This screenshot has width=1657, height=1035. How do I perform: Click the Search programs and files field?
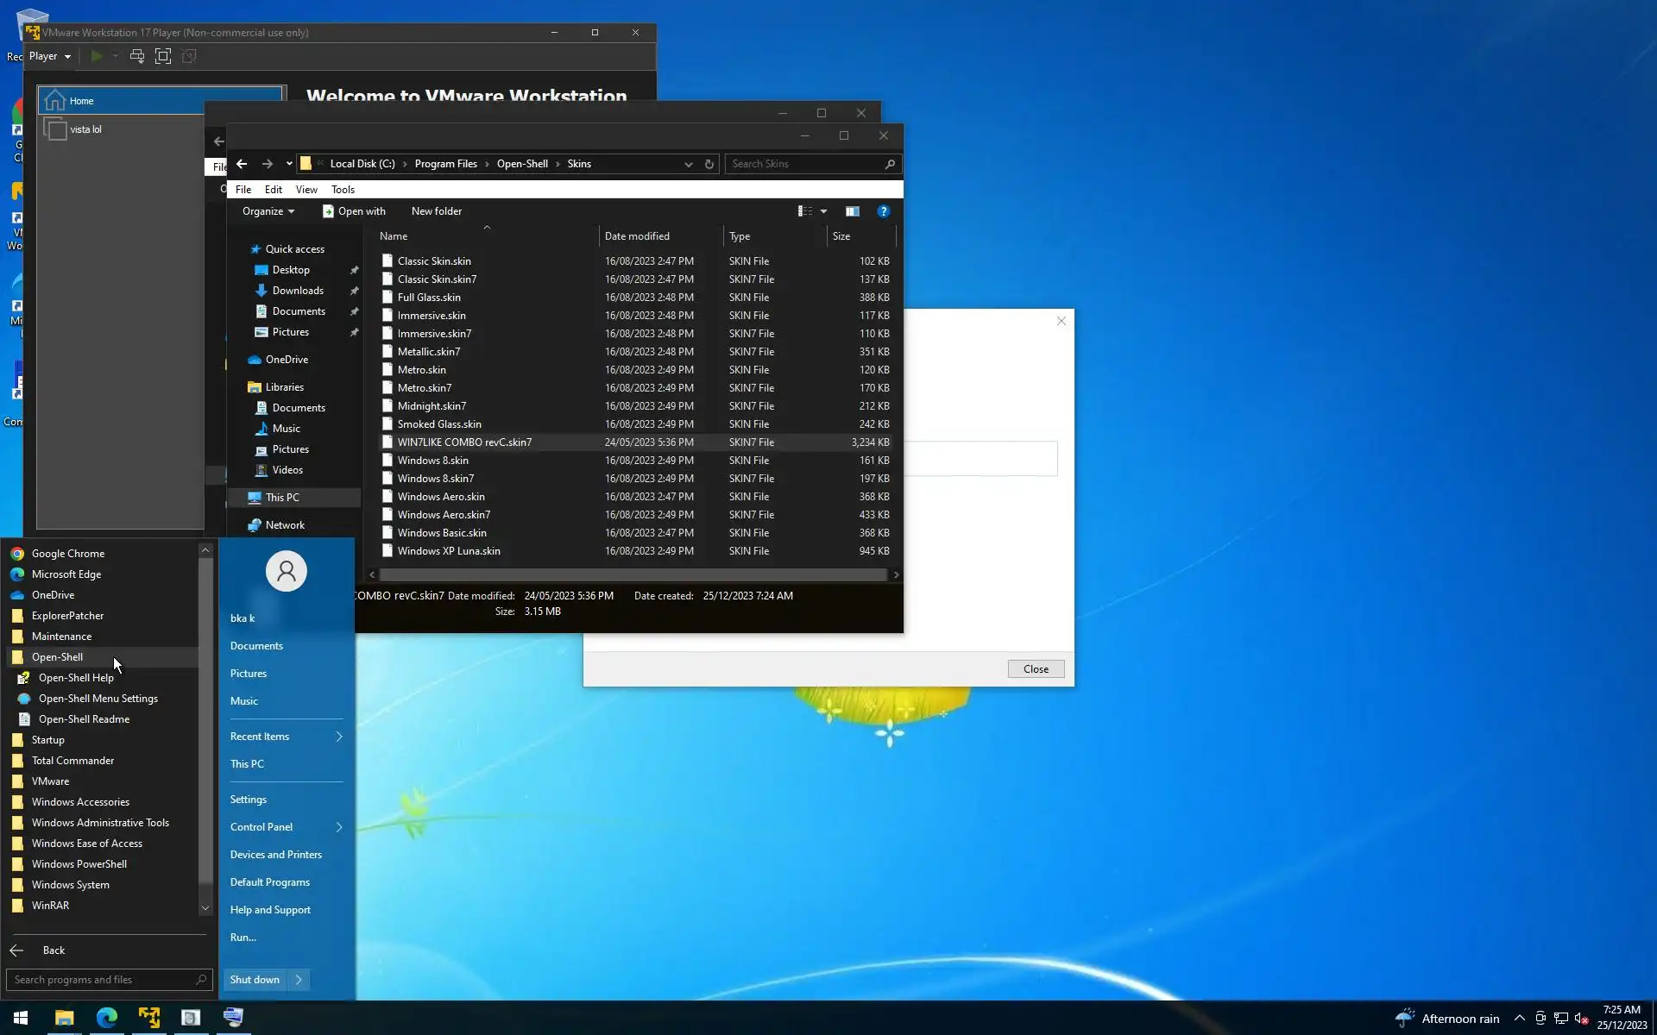click(102, 980)
